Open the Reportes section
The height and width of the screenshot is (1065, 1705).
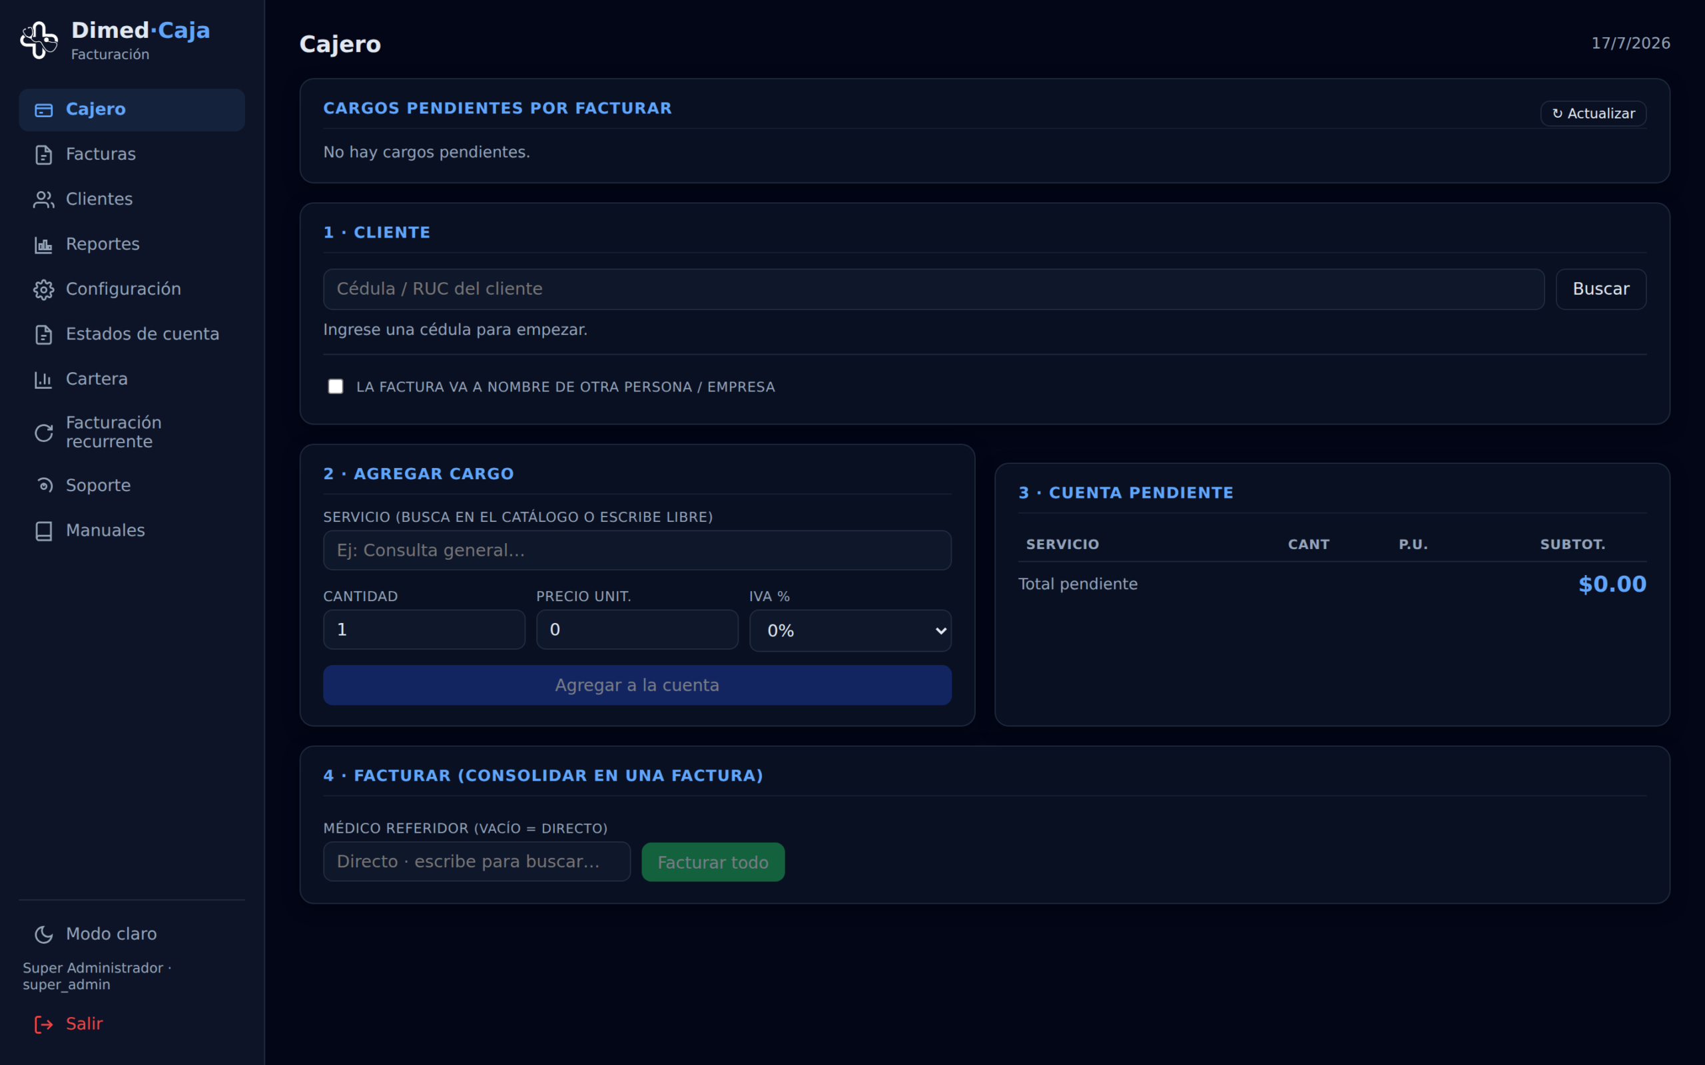pos(132,245)
